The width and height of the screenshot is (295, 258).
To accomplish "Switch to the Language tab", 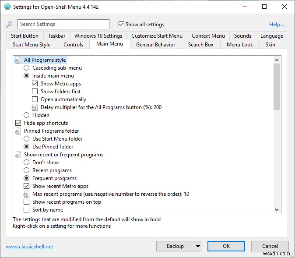I will click(272, 36).
